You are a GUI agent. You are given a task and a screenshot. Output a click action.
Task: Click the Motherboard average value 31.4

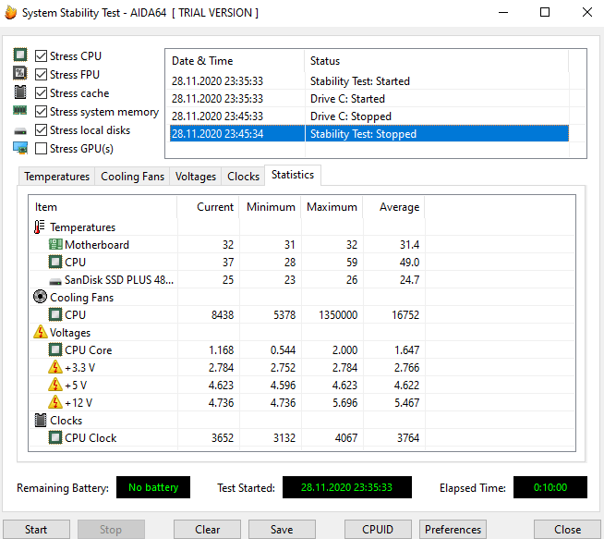tap(409, 245)
